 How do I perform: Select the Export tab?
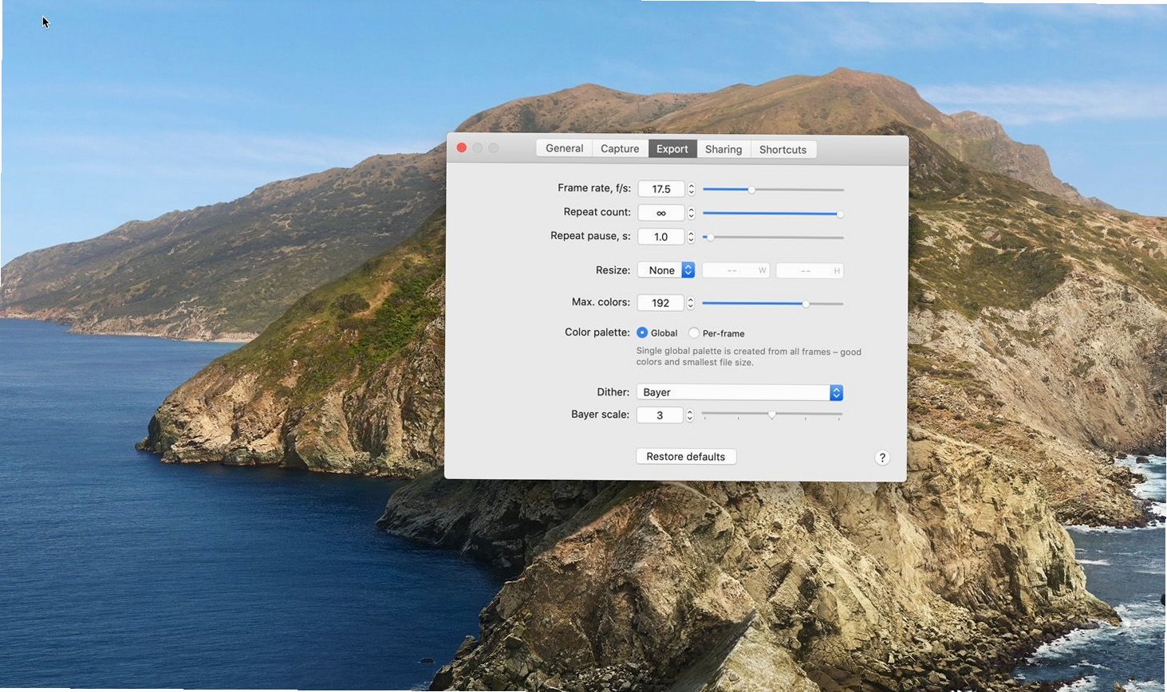coord(672,148)
